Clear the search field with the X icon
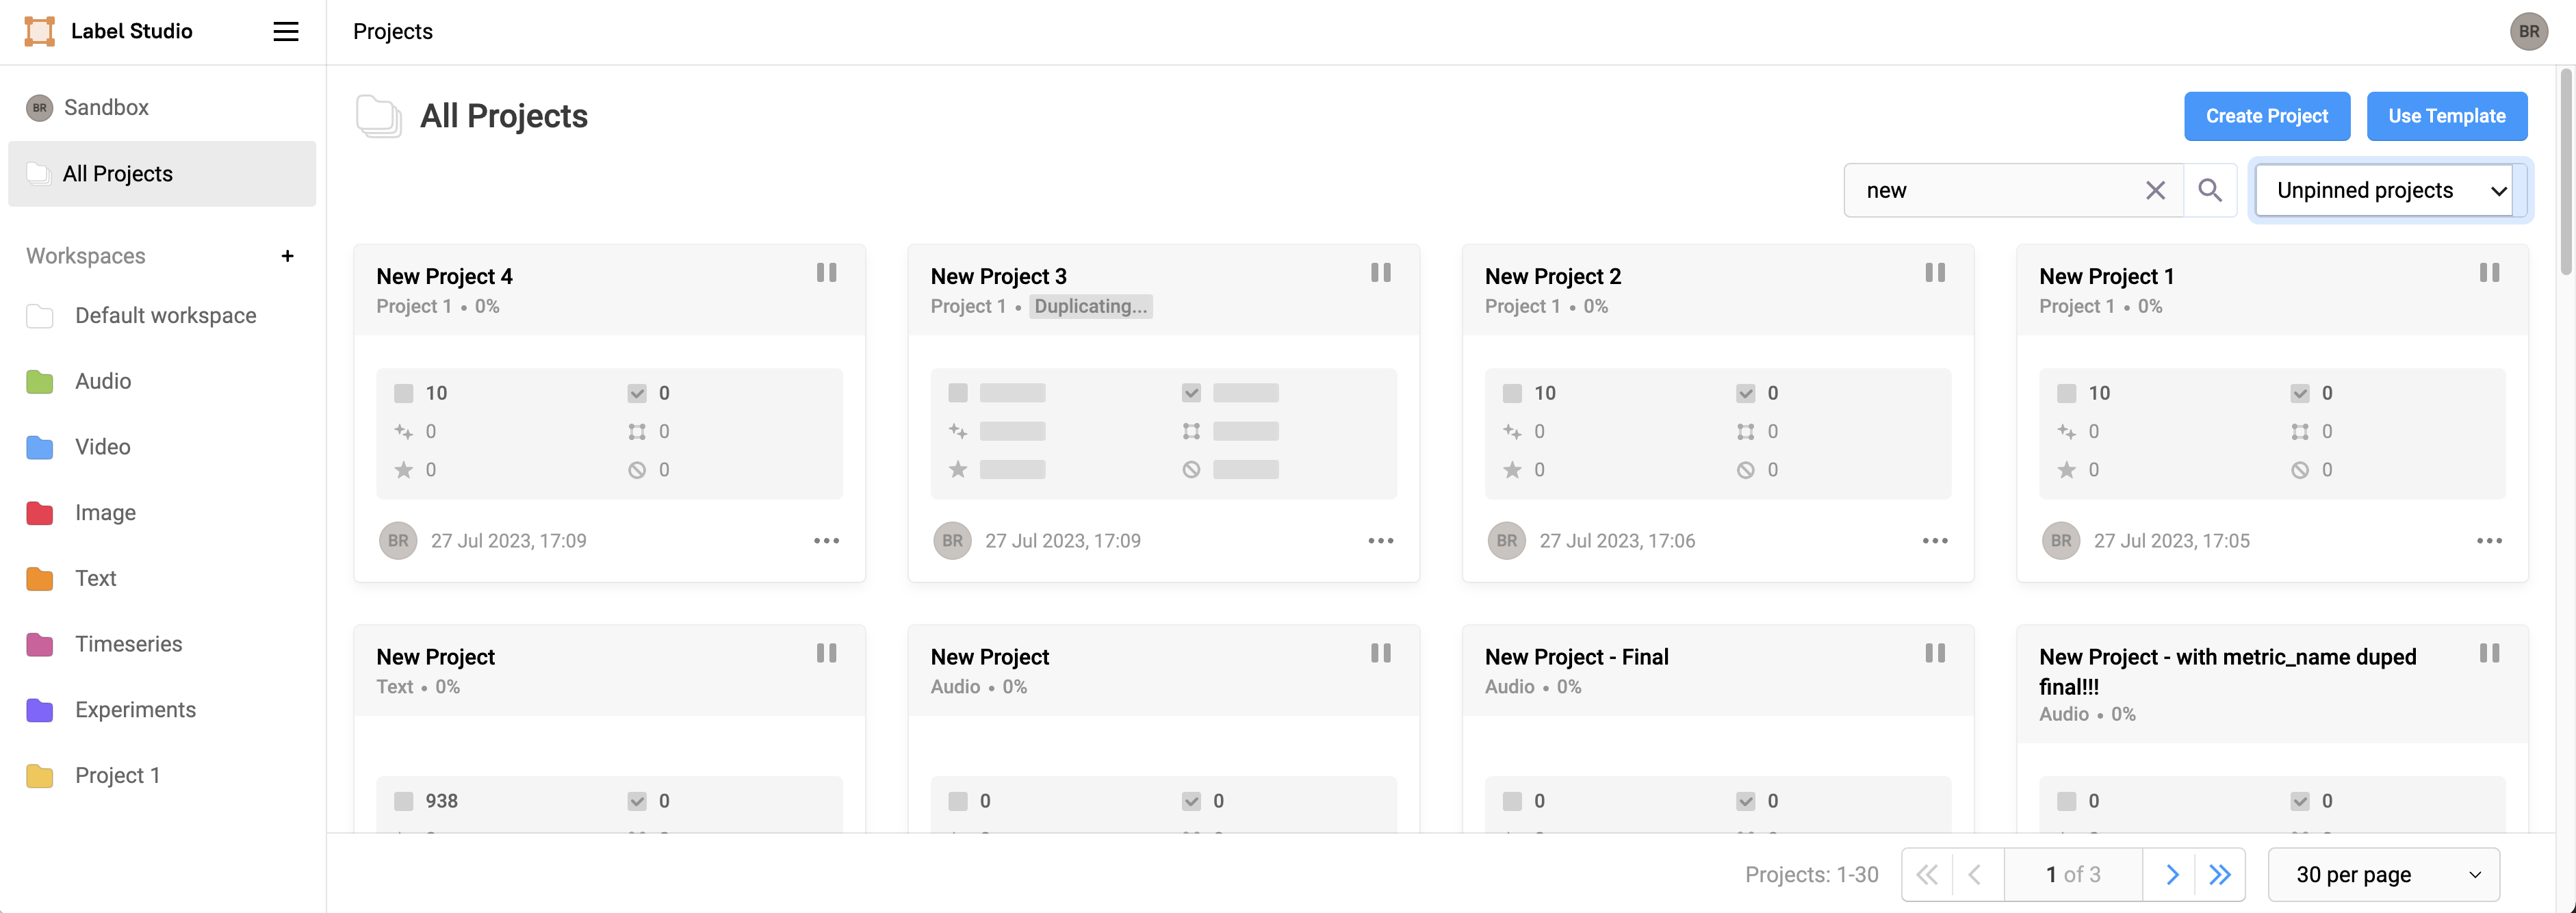2576x913 pixels. coord(2155,190)
